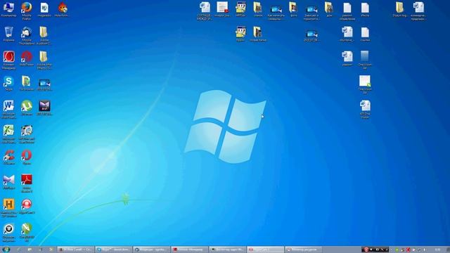This screenshot has width=450, height=253.
Task: Click the Windows Start button
Action: click(6, 249)
